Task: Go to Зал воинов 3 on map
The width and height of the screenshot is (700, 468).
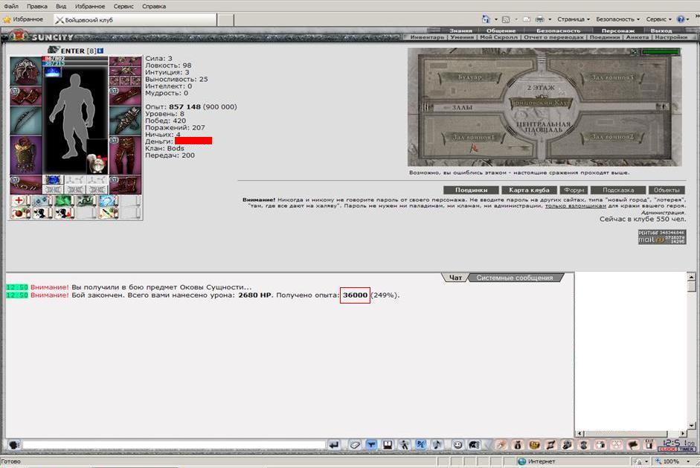Action: (612, 77)
